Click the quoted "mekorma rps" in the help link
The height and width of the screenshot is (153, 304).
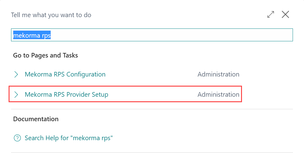tap(92, 138)
